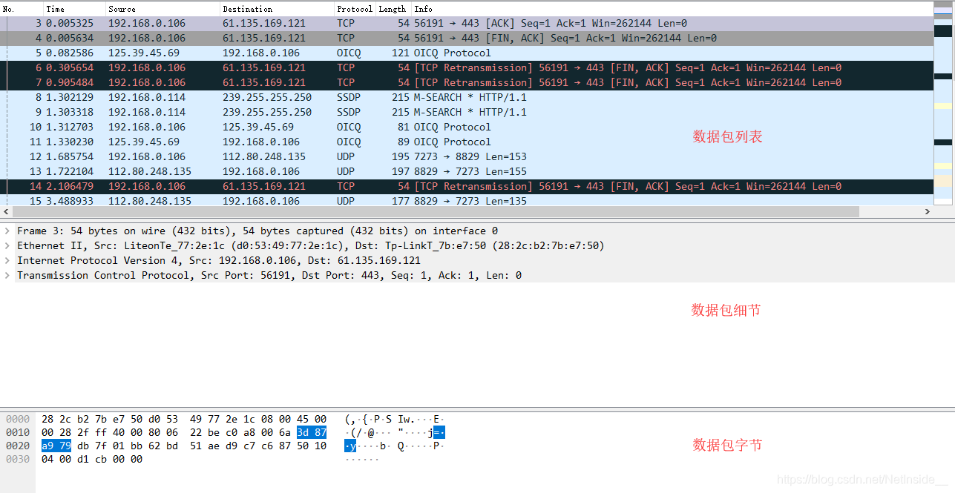Click time 2.106479 in packet 14
Viewport: 955px width, 493px height.
coord(70,187)
